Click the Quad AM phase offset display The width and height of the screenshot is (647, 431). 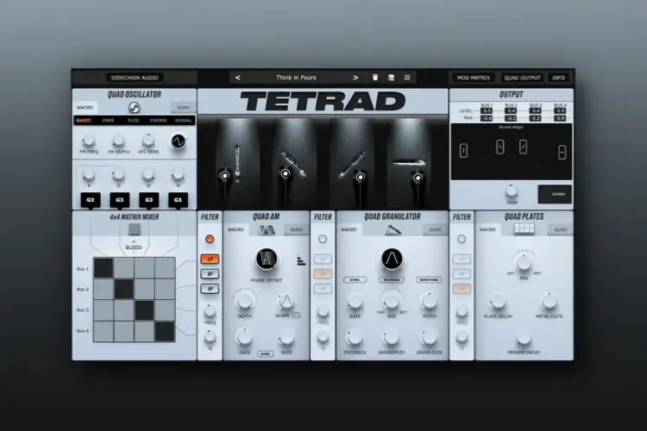(267, 259)
